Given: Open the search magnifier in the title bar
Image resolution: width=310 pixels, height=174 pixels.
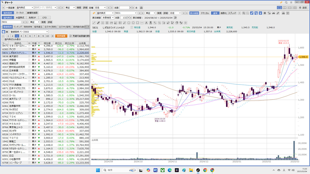Looking at the screenshot, I should [286, 2].
